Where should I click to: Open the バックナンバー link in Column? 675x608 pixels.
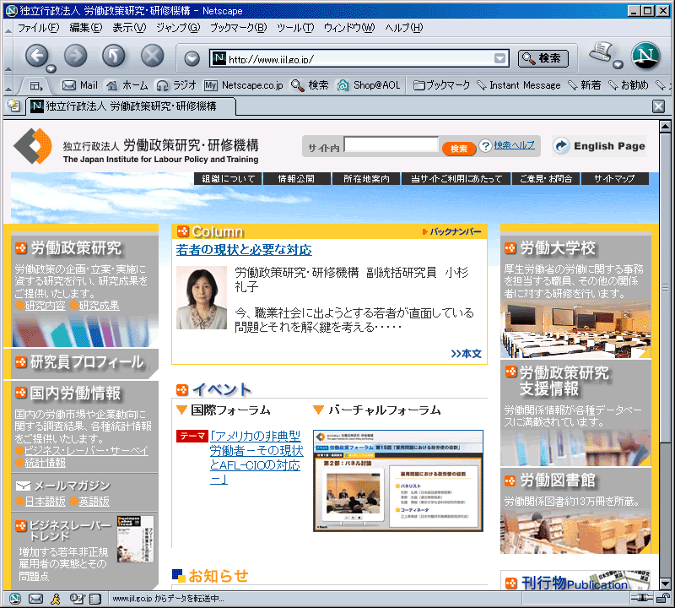pos(452,232)
